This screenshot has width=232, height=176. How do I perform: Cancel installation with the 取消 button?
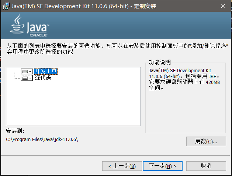(206, 166)
